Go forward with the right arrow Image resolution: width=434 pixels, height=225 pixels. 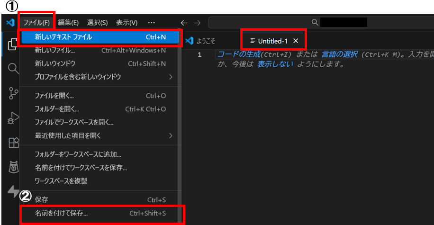pyautogui.click(x=198, y=23)
